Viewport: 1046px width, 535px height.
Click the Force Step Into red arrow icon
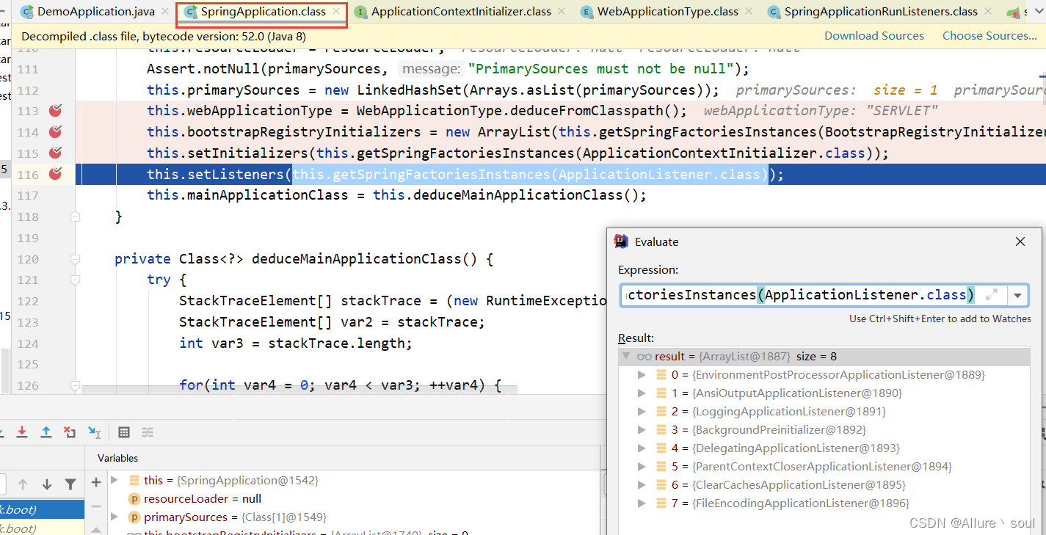22,432
